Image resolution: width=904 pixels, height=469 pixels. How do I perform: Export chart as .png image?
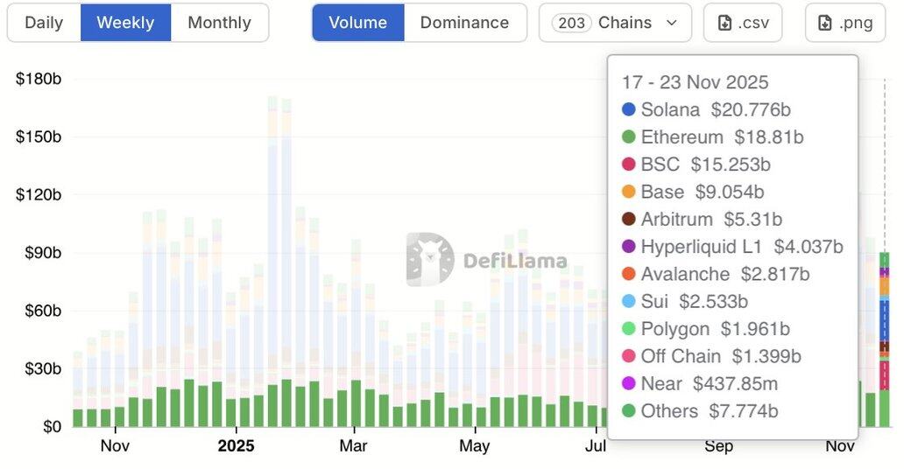click(x=845, y=23)
